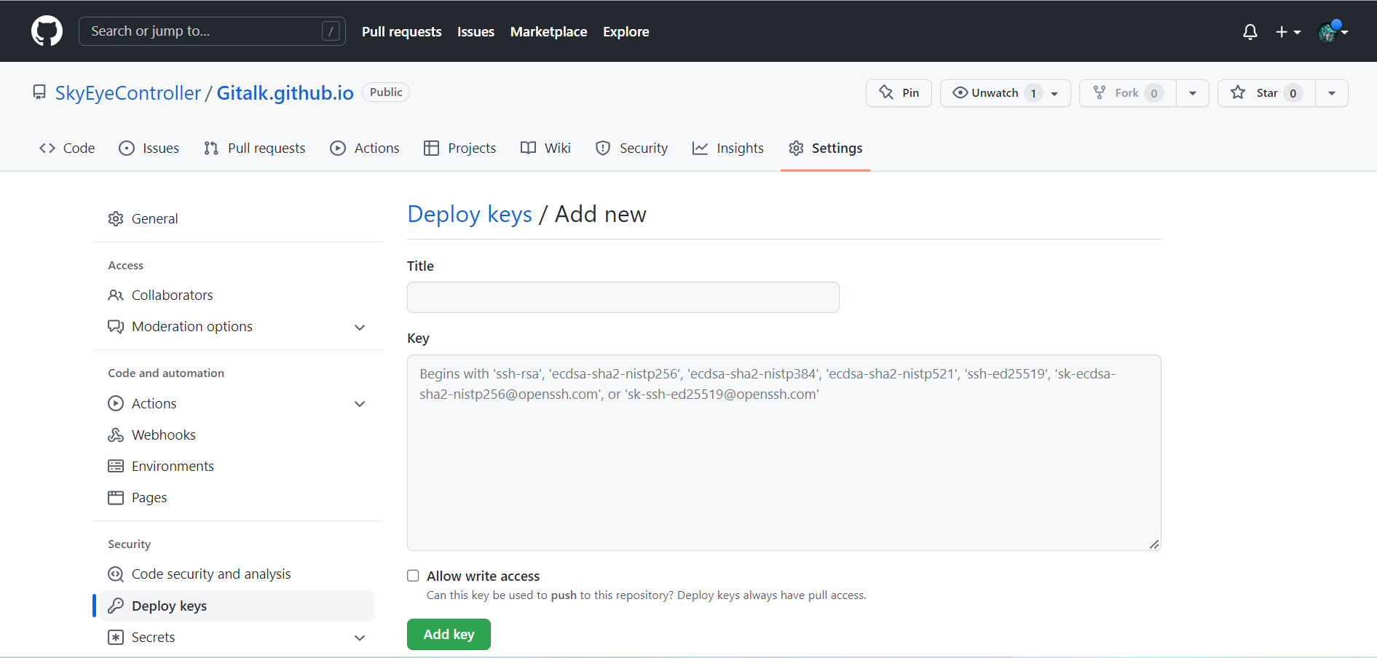Open the Fork dropdown arrow

(x=1193, y=93)
